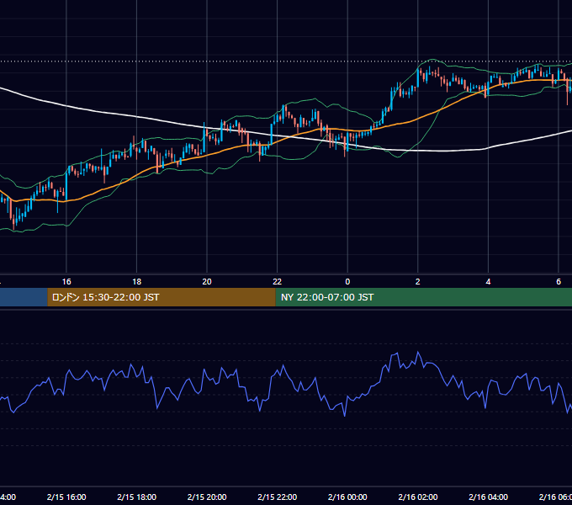The height and width of the screenshot is (505, 572).
Task: Click the 0 hour label on price chart
Action: point(347,282)
